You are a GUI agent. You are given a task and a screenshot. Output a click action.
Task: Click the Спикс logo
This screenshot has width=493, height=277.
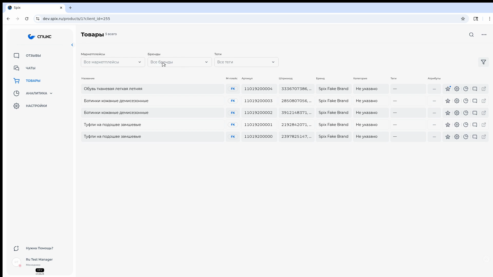coord(40,37)
